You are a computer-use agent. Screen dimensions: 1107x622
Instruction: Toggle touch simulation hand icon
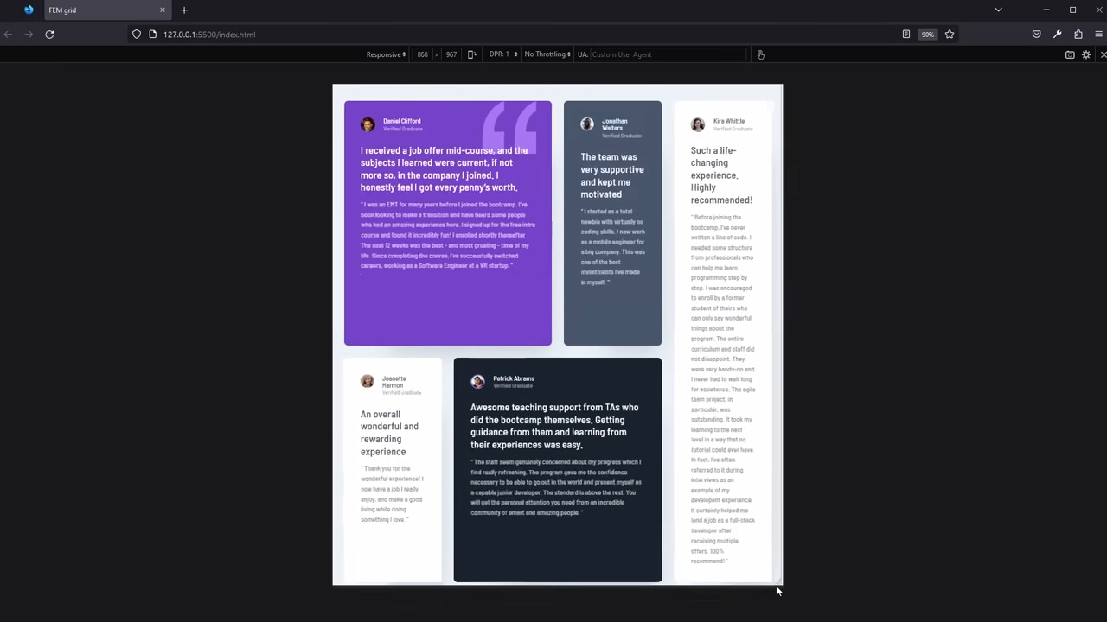click(760, 54)
